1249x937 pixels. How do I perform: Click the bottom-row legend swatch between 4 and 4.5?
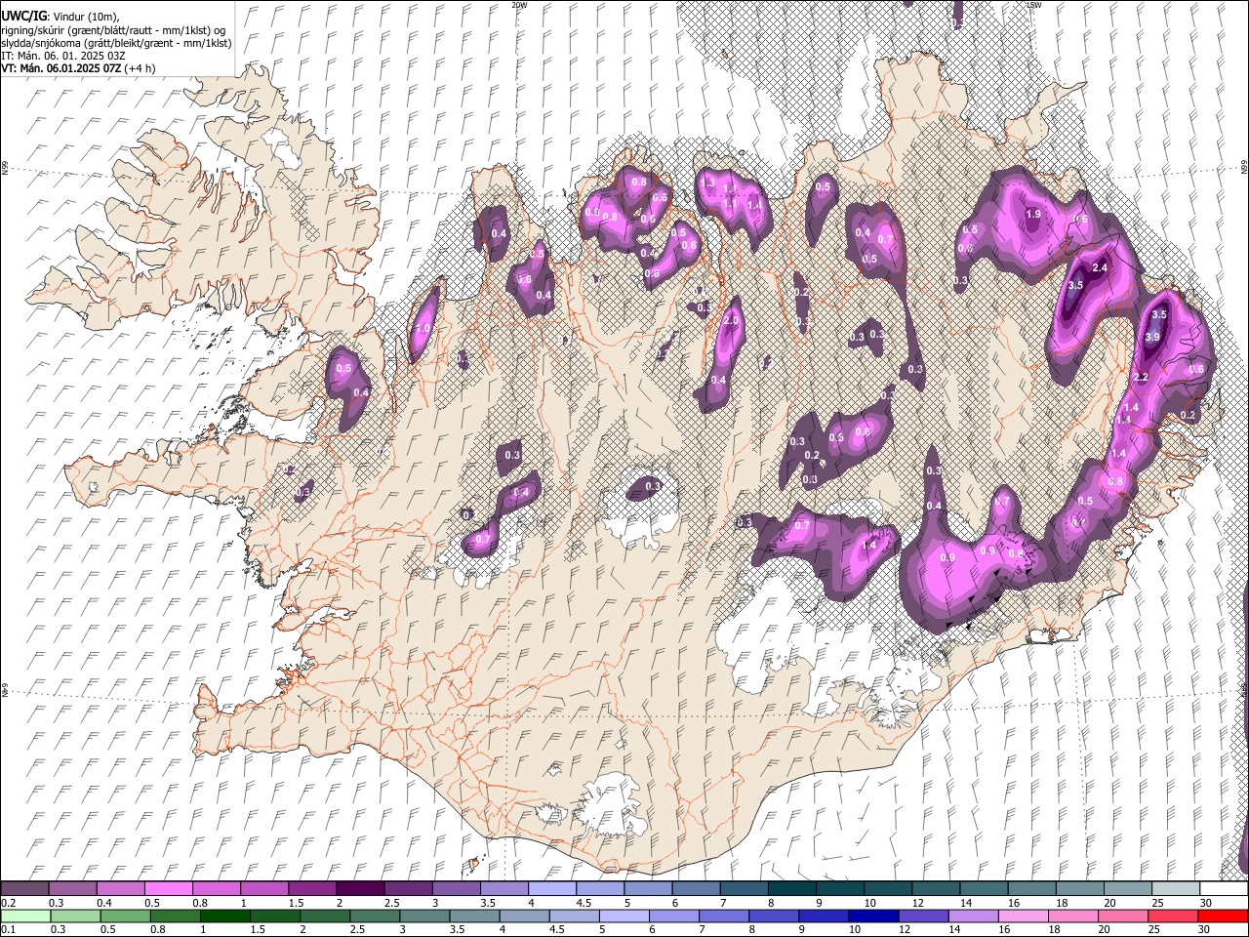525,916
